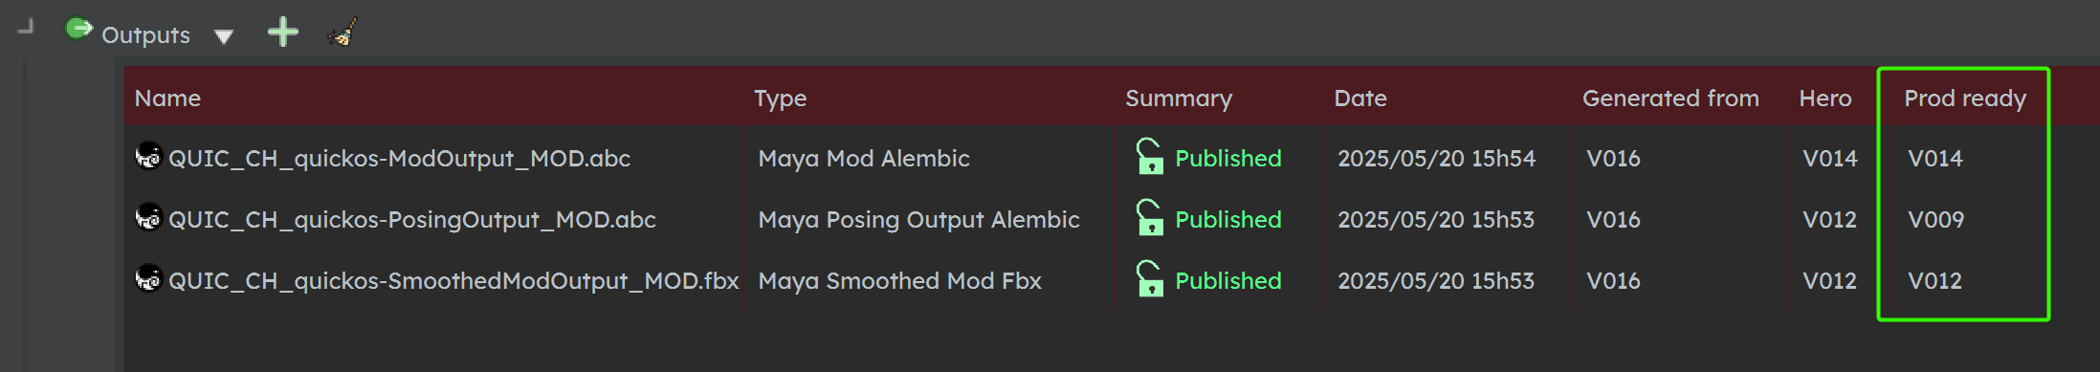2100x372 pixels.
Task: Click the green plus add output icon
Action: pyautogui.click(x=282, y=33)
